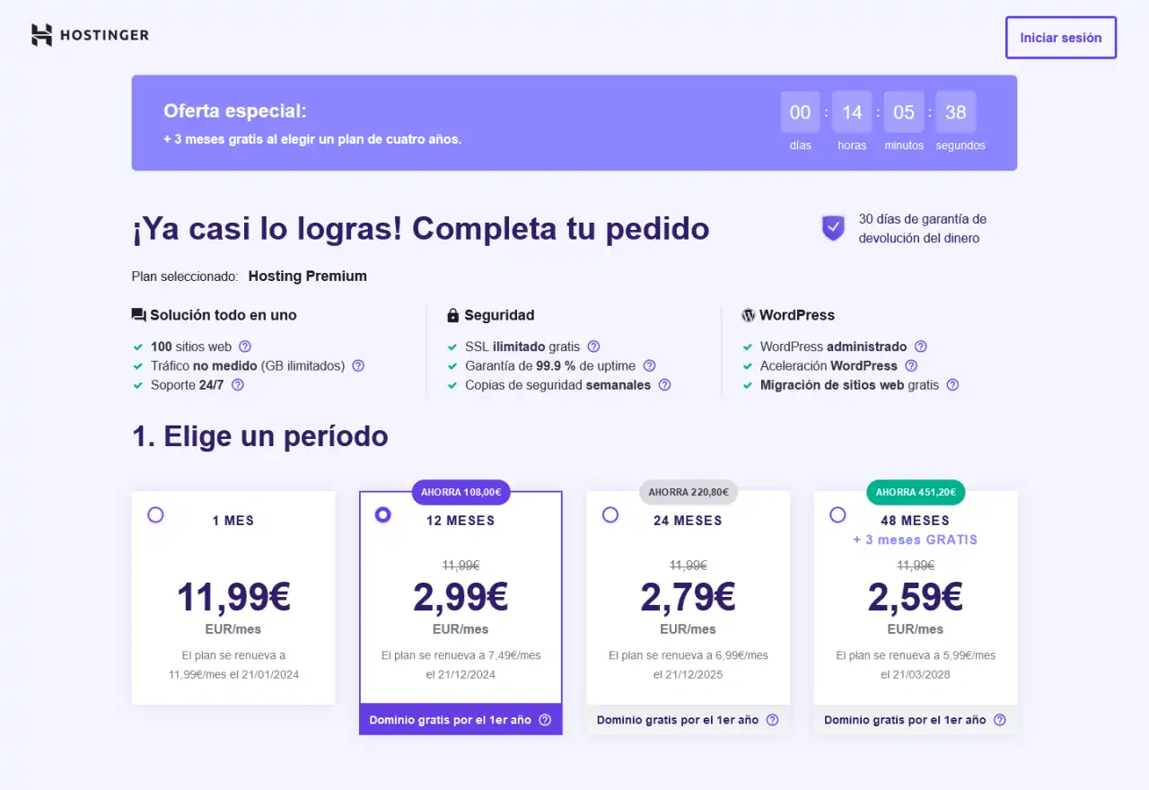Open help icon for Aceleración WordPress
1149x790 pixels.
[x=911, y=365]
